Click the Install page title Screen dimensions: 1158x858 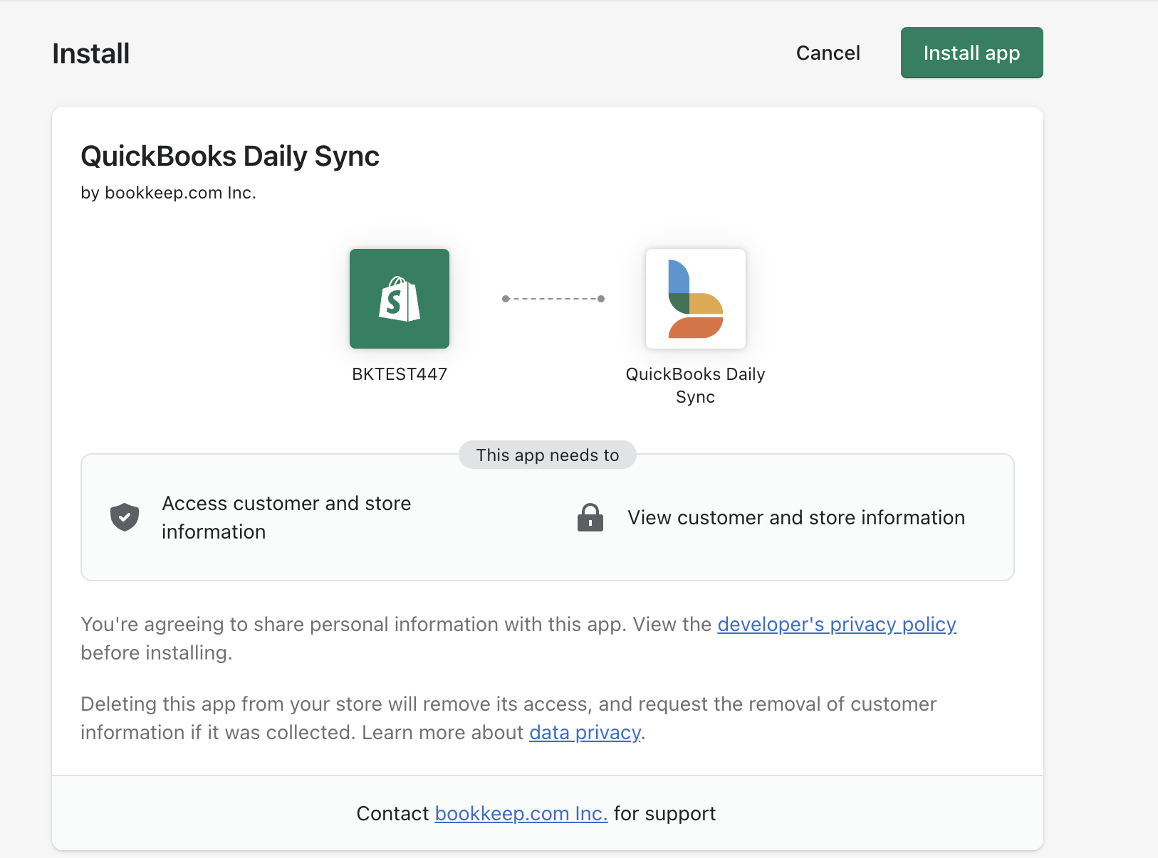tap(91, 53)
